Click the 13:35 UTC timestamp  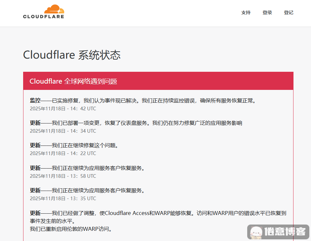coord(63,198)
